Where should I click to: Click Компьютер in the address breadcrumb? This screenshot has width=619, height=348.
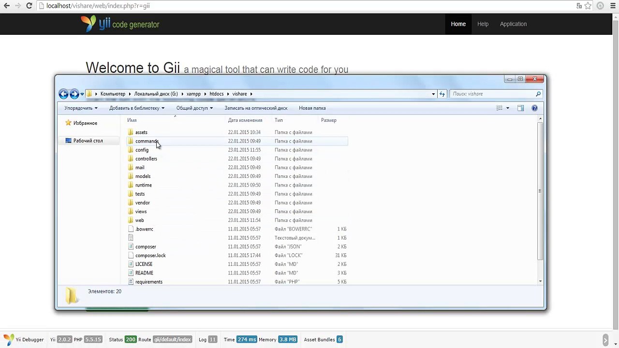coord(113,94)
